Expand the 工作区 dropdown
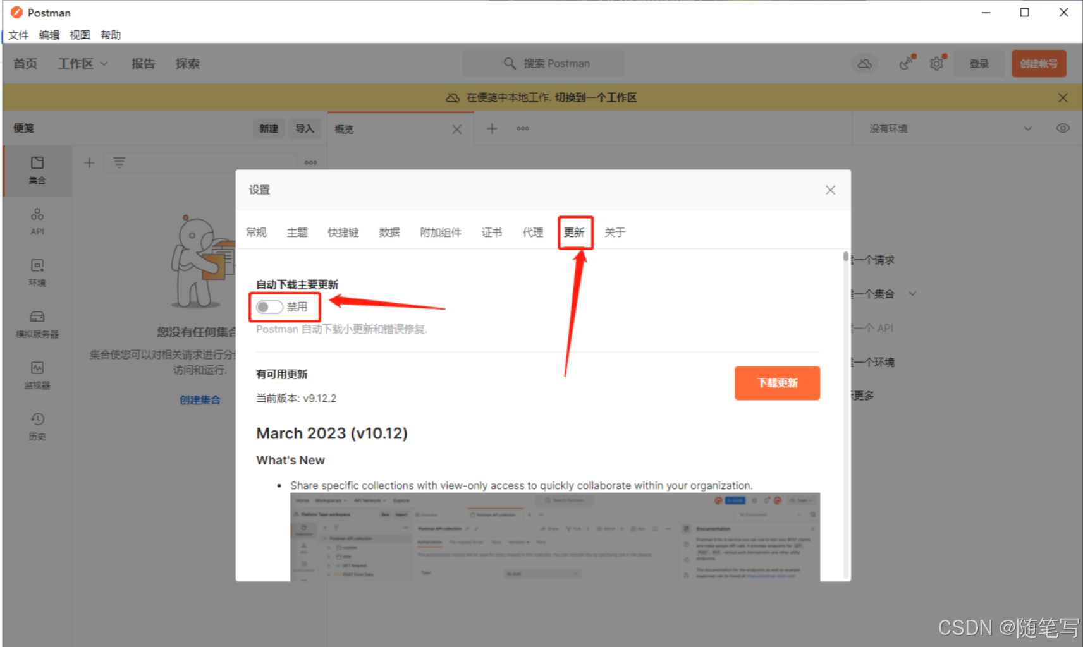 (x=83, y=64)
